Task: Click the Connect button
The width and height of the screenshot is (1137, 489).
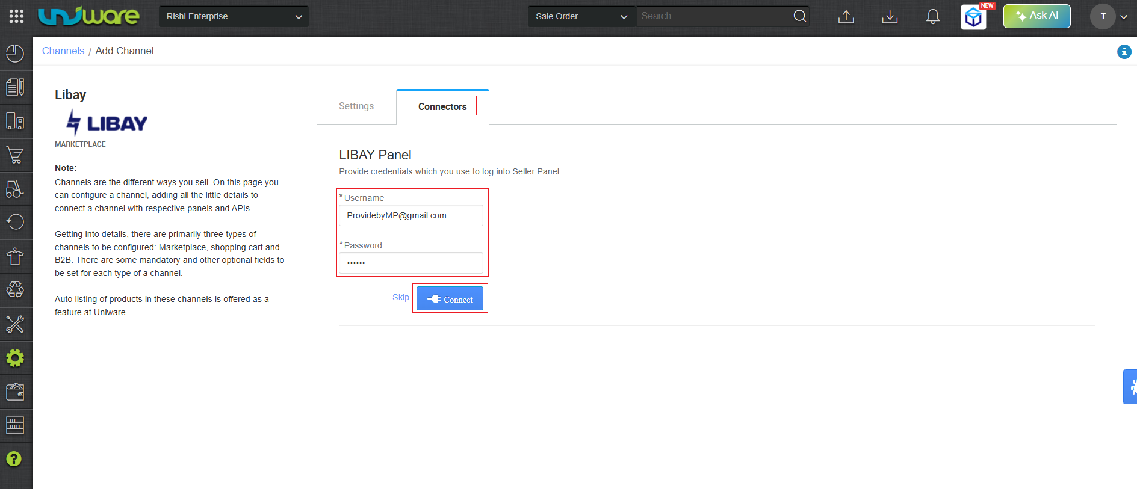Action: click(x=450, y=299)
